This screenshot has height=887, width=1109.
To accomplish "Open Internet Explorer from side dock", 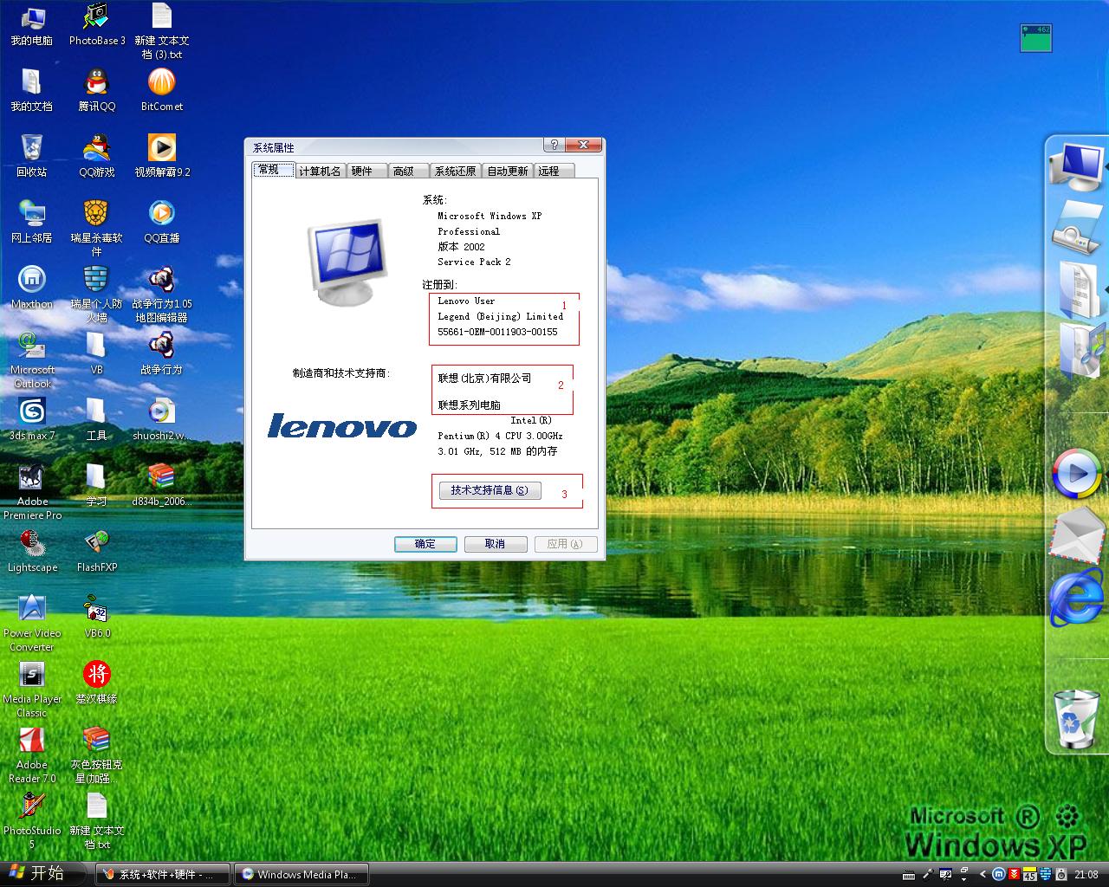I will coord(1076,598).
